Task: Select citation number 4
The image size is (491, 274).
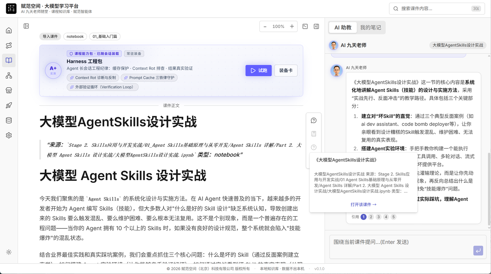Action: tap(386, 217)
